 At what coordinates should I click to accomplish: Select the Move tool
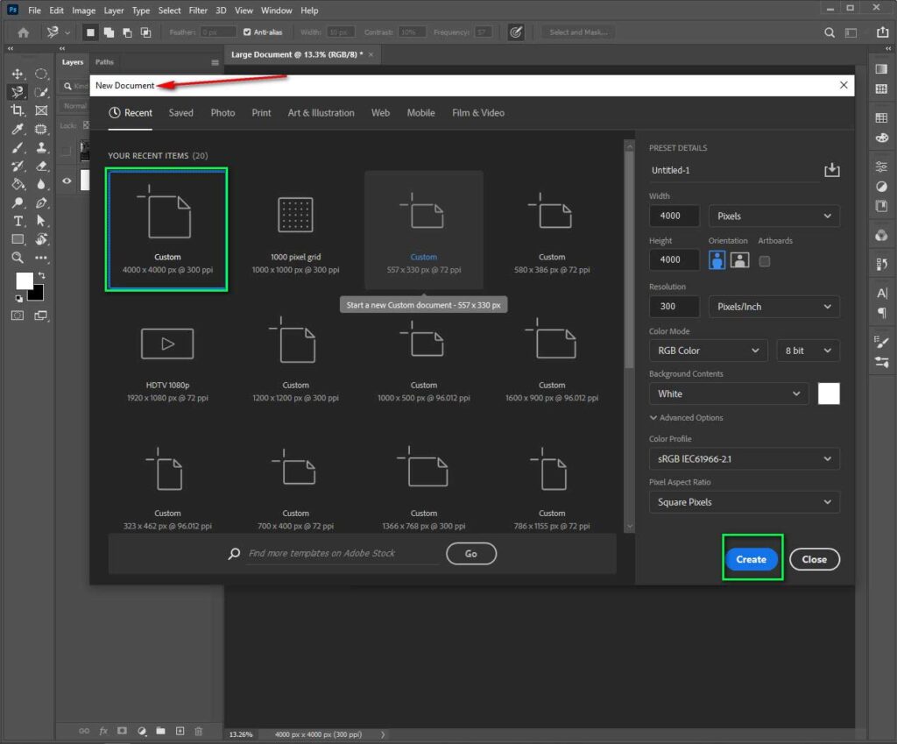point(18,74)
